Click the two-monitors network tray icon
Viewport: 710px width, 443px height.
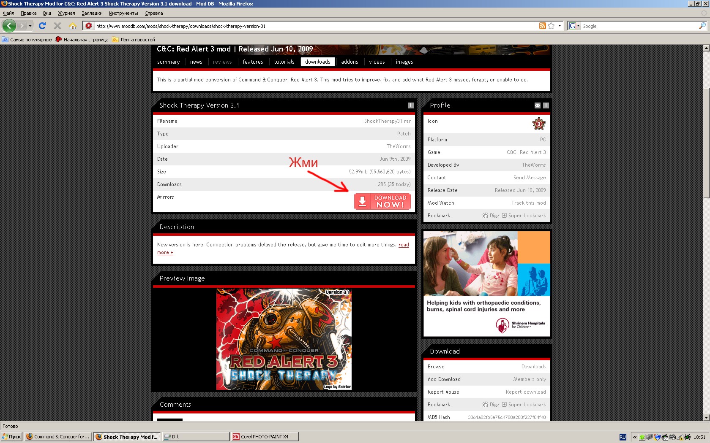click(650, 437)
